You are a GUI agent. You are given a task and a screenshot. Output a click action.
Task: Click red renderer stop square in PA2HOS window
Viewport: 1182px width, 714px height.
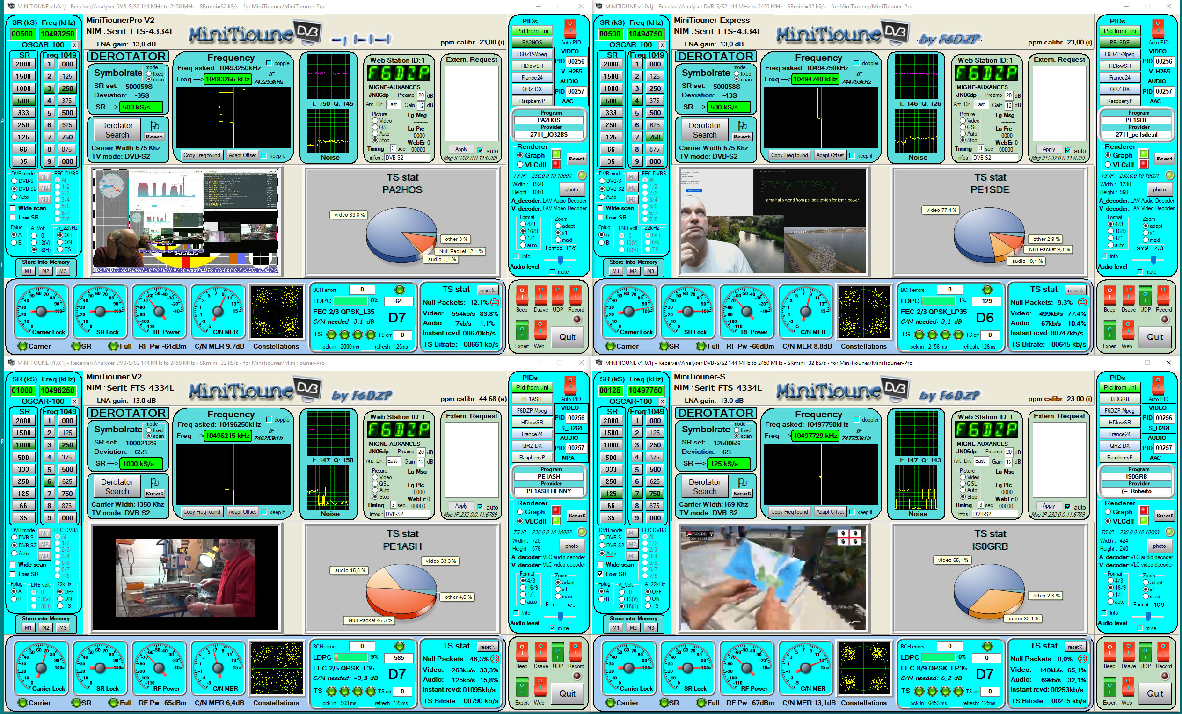tap(556, 165)
